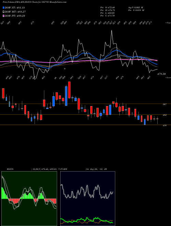Click the '<-Lows' label beside the chart
This screenshot has height=226, width=171.
pos(168,77)
